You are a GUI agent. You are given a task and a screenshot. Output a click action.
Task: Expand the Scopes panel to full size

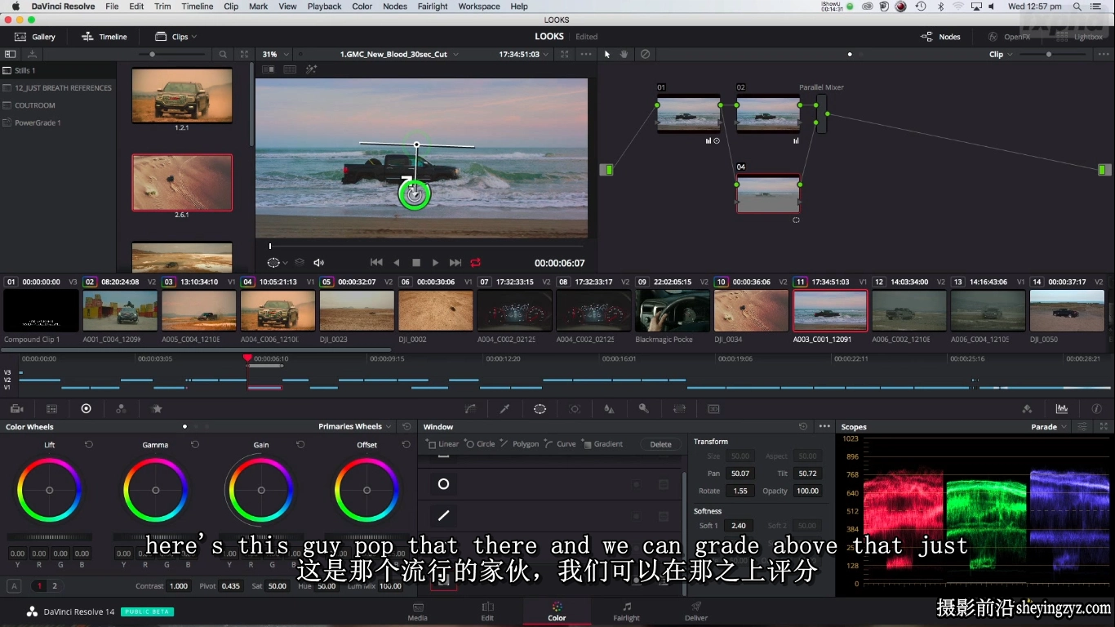[1103, 426]
